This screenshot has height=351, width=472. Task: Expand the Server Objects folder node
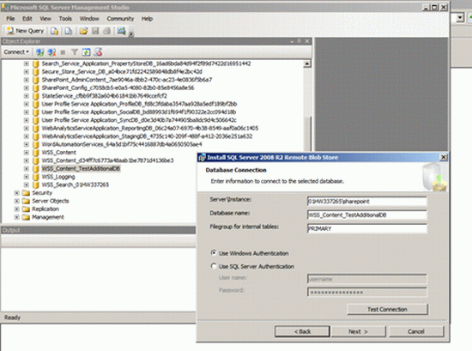point(17,201)
